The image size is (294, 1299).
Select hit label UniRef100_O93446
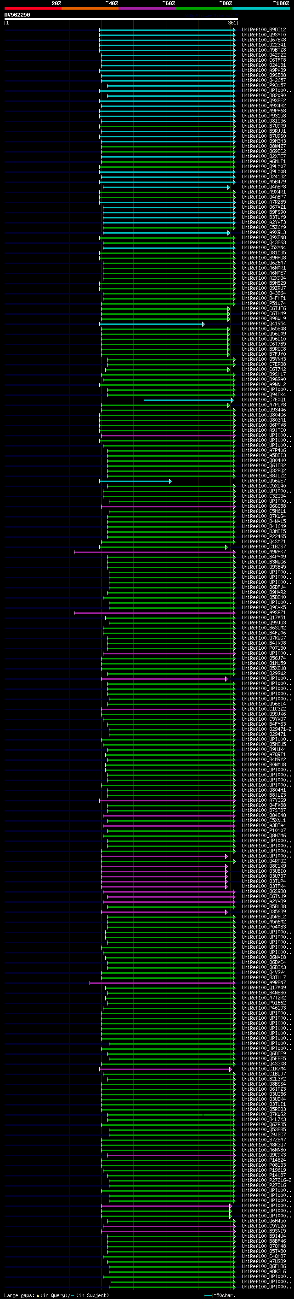(264, 410)
